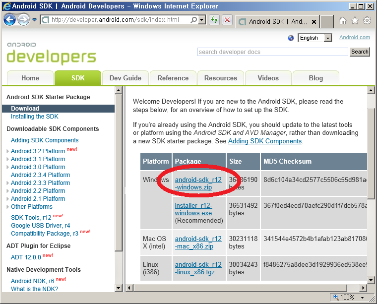The height and width of the screenshot is (304, 377).
Task: Click the globe language icon
Action: (291, 38)
